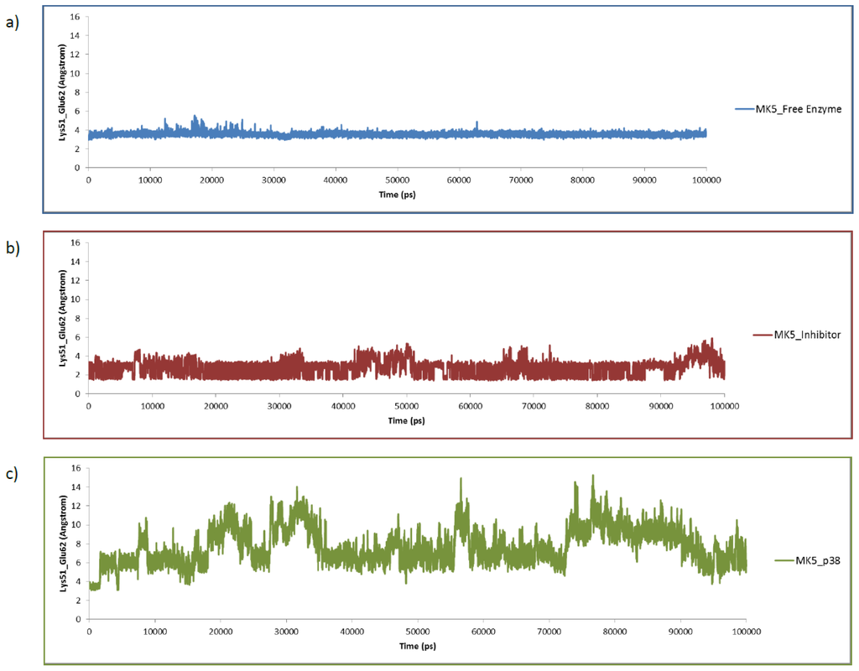This screenshot has width=859, height=671.
Task: Click the panel label b)
Action: point(12,249)
